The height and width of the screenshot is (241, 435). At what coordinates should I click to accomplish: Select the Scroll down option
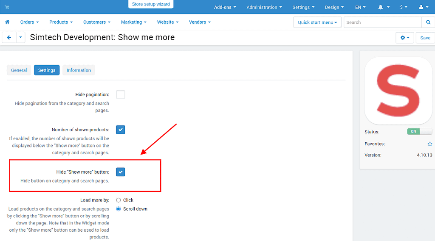[119, 209]
